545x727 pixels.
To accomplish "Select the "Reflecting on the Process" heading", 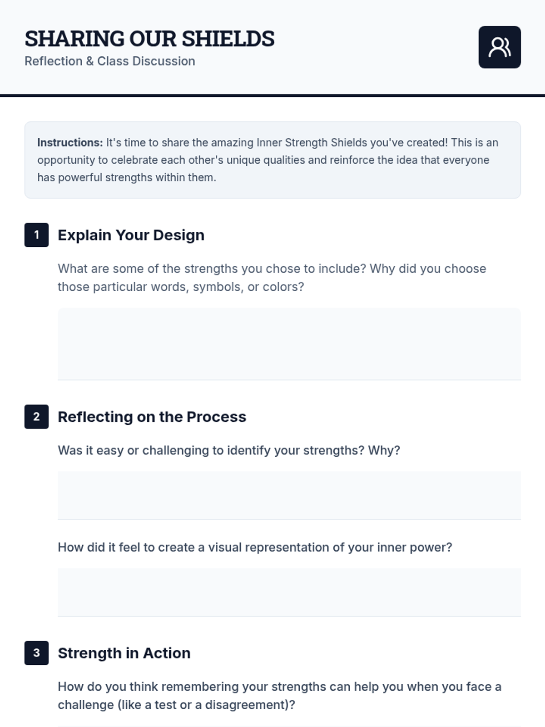I will [152, 417].
